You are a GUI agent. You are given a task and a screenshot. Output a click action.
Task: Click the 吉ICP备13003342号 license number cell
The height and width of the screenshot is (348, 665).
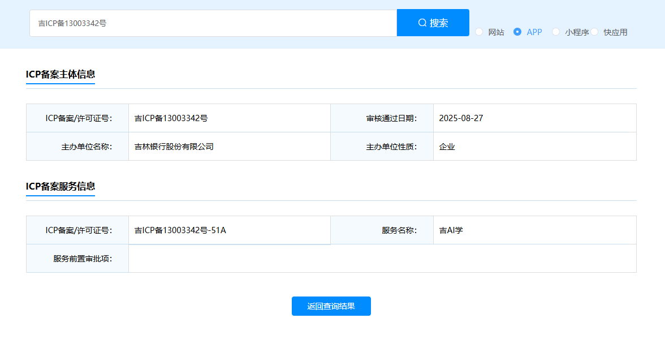click(x=230, y=118)
